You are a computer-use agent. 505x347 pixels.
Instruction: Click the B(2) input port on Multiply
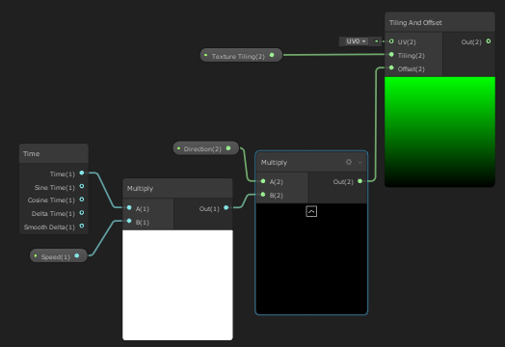263,195
